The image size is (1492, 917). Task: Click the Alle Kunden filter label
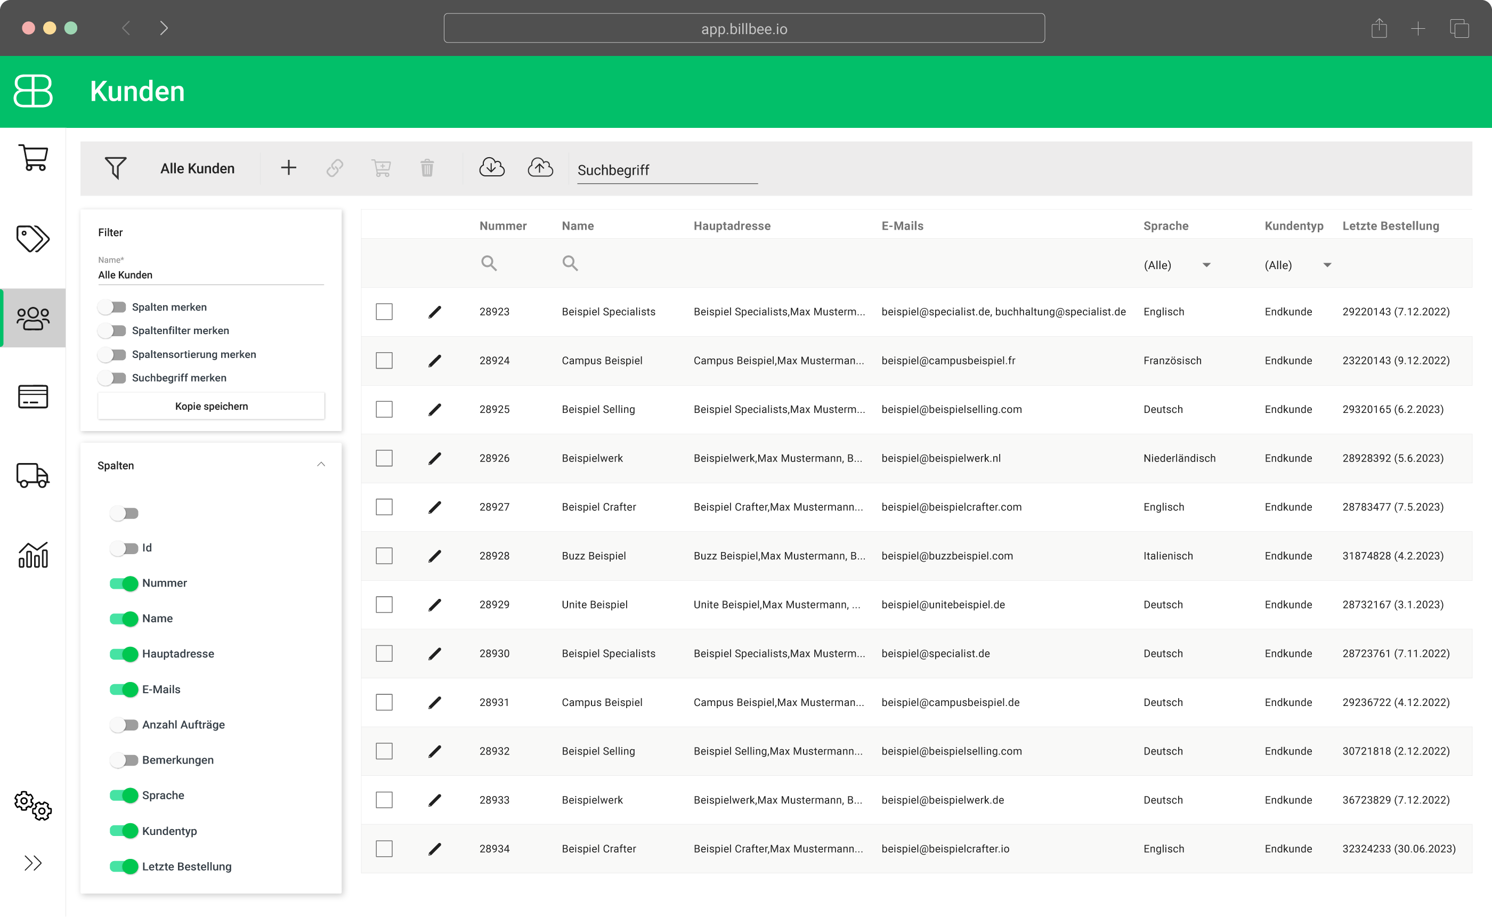[x=197, y=168]
